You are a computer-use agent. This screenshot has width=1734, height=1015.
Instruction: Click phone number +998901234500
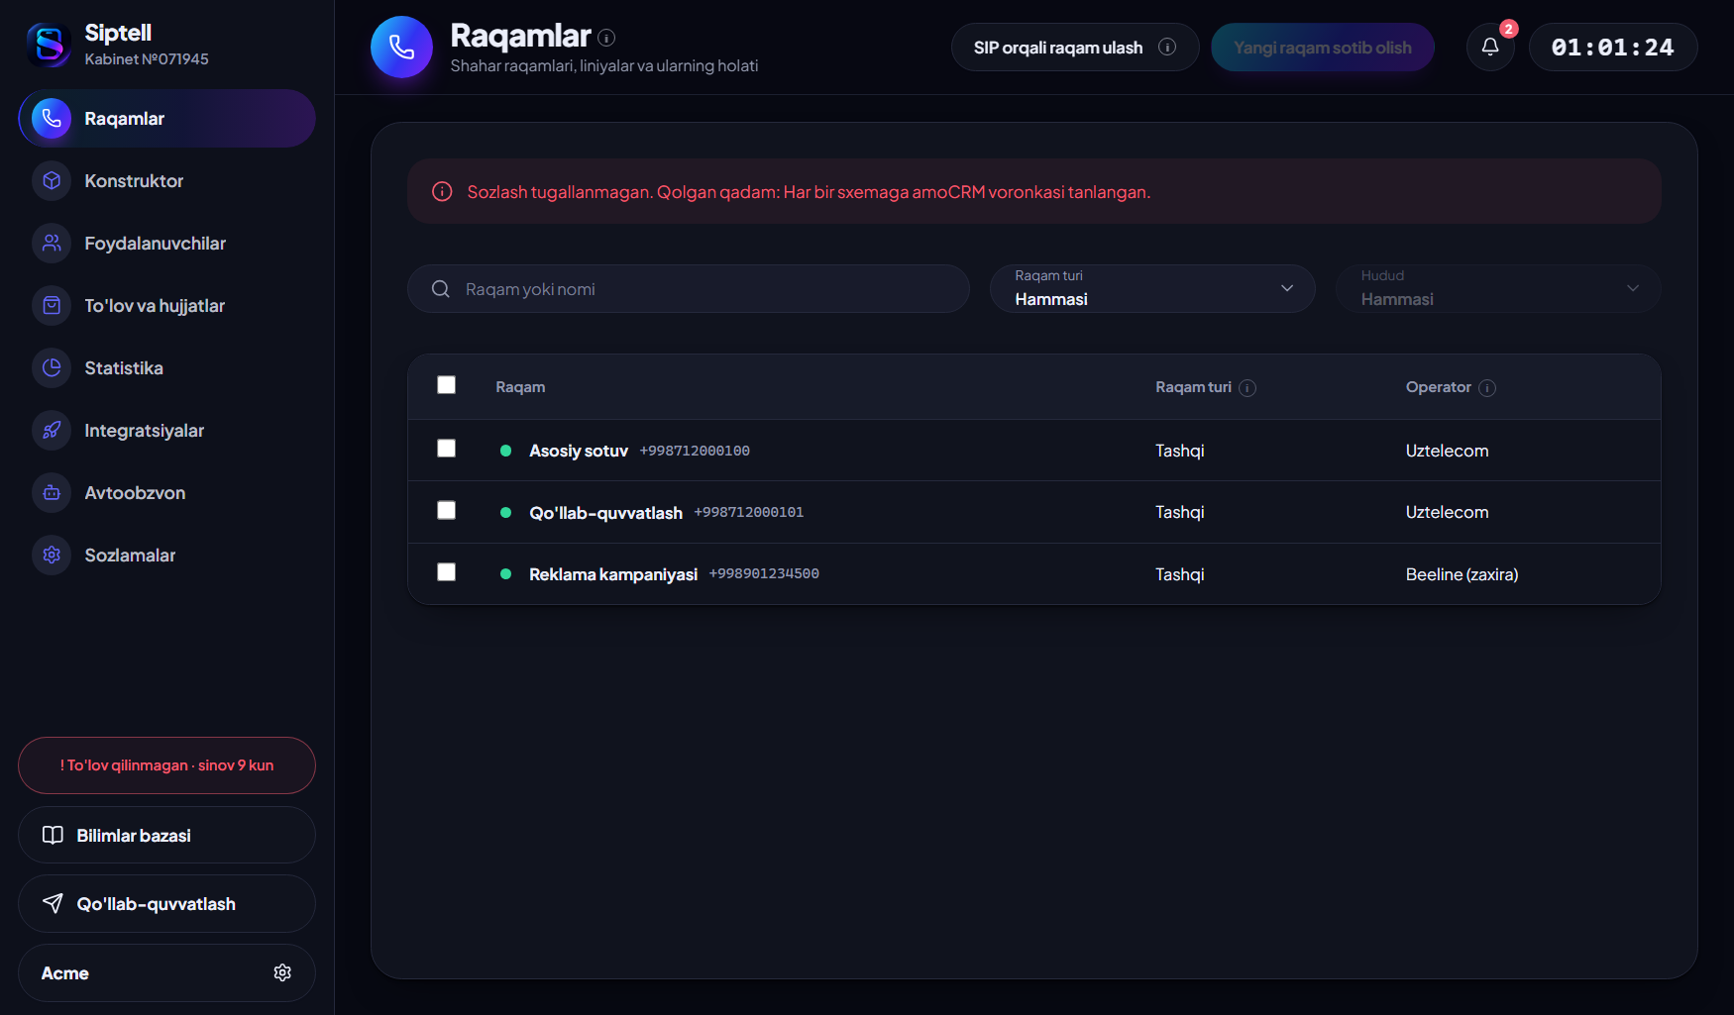pyautogui.click(x=764, y=573)
